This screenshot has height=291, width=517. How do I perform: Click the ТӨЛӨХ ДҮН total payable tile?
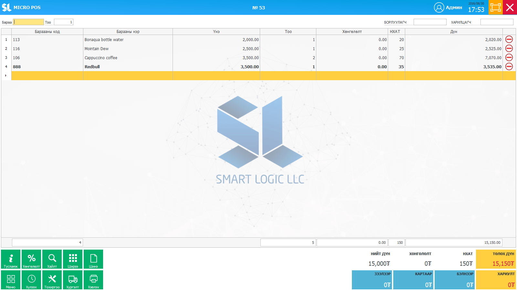(x=496, y=259)
